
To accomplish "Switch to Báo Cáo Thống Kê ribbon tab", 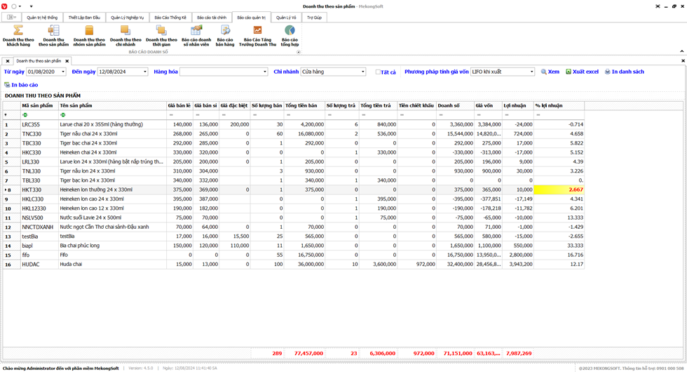I will point(170,17).
